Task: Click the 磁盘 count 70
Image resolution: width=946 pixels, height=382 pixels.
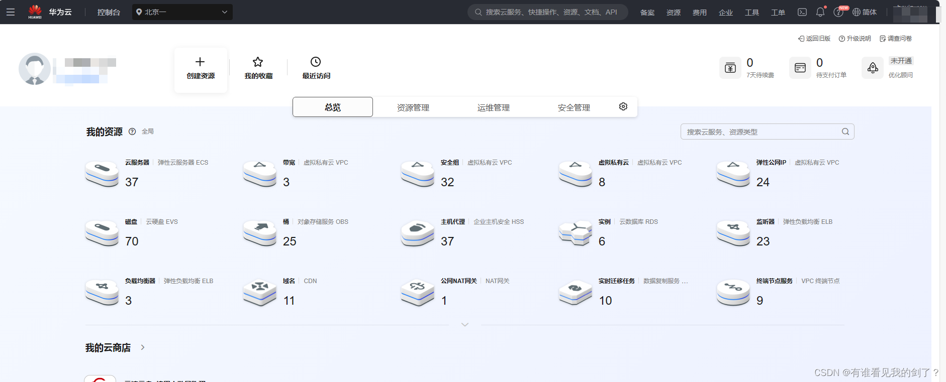Action: pos(132,241)
